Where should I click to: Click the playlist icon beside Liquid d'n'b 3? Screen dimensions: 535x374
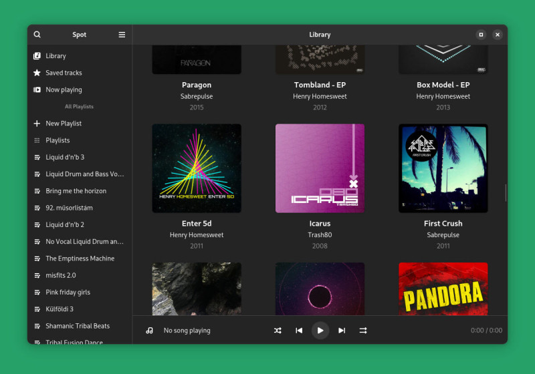tap(37, 158)
